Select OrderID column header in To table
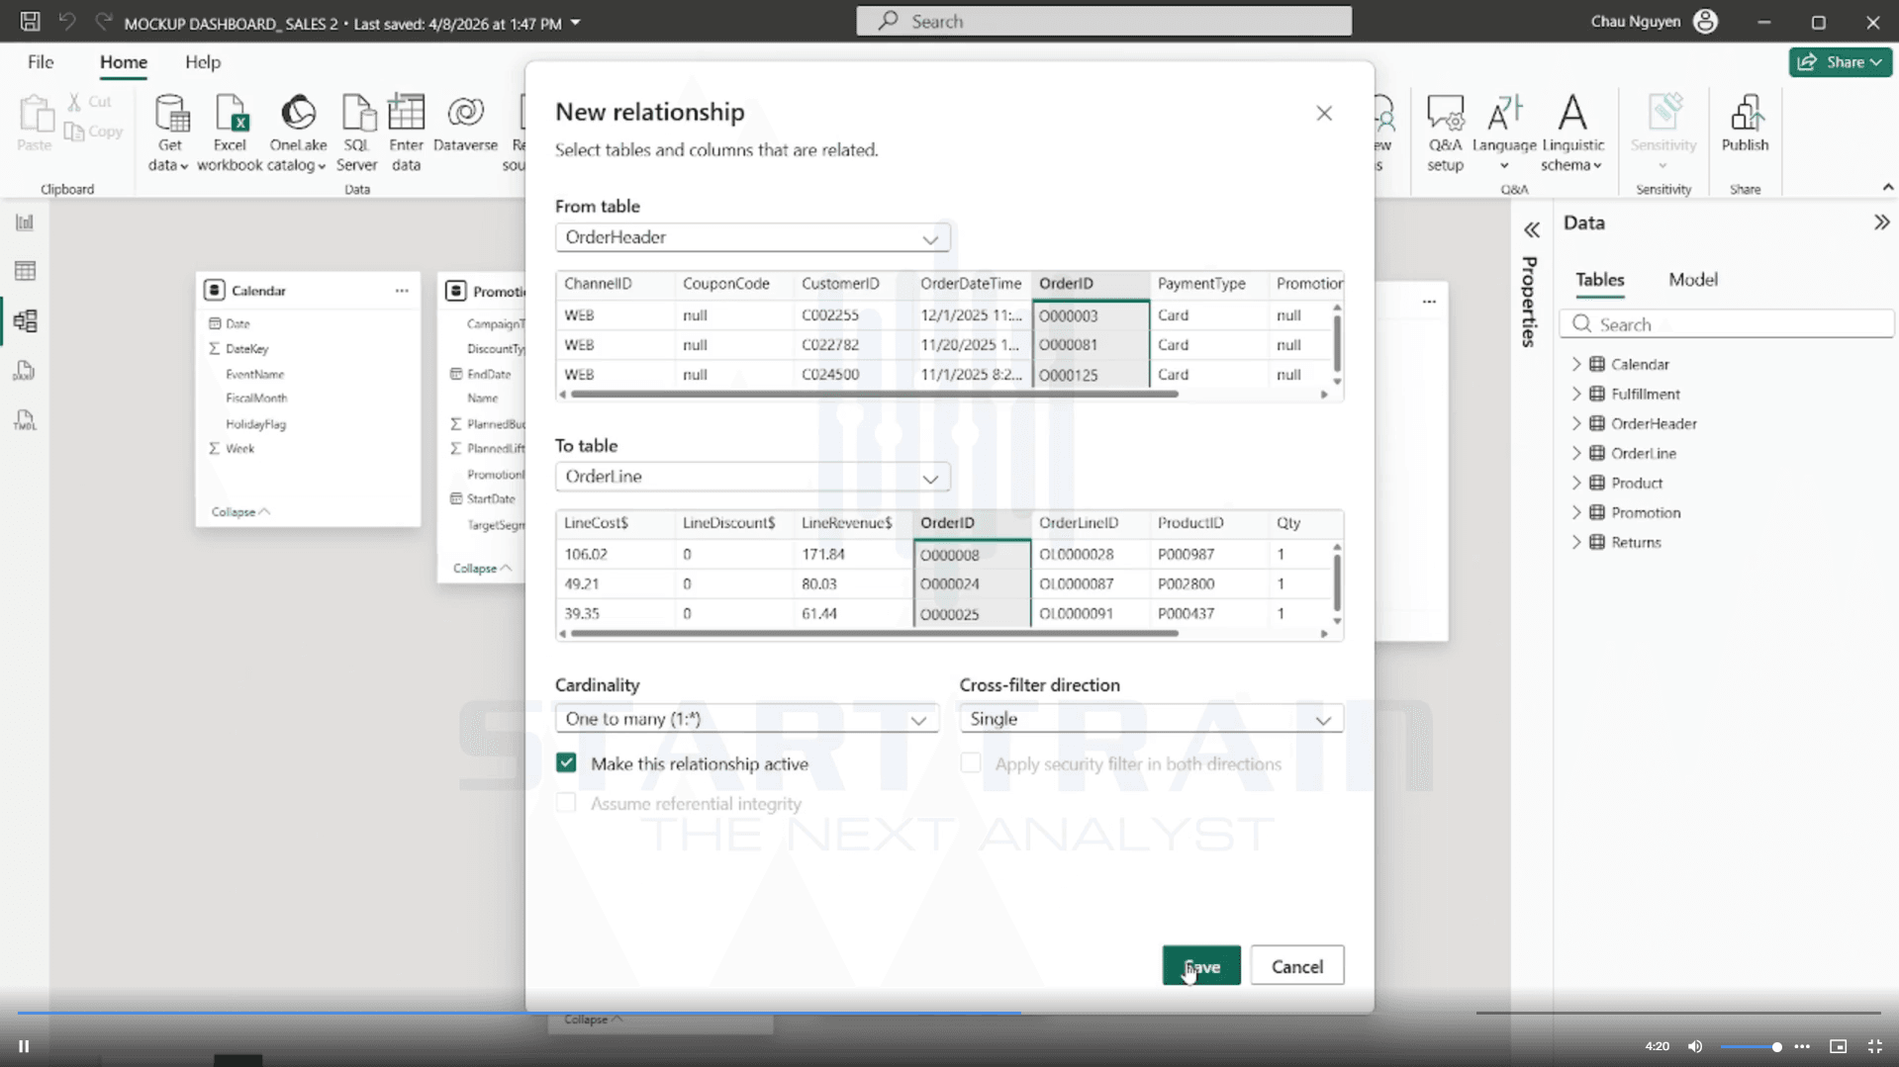Viewport: 1899px width, 1067px height. (x=971, y=523)
